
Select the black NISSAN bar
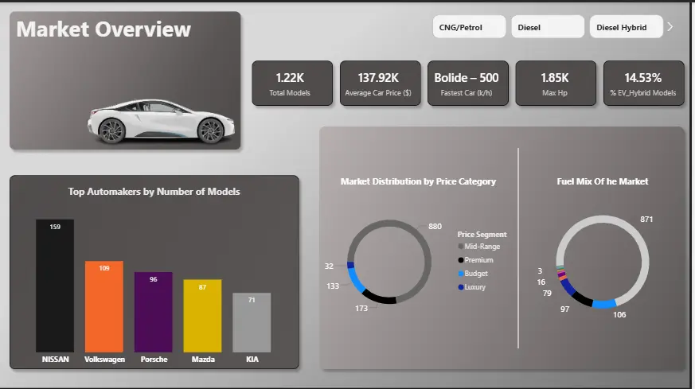55,286
